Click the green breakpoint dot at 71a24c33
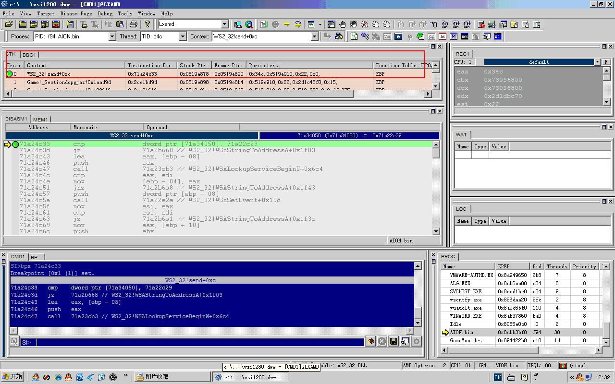 [15, 144]
